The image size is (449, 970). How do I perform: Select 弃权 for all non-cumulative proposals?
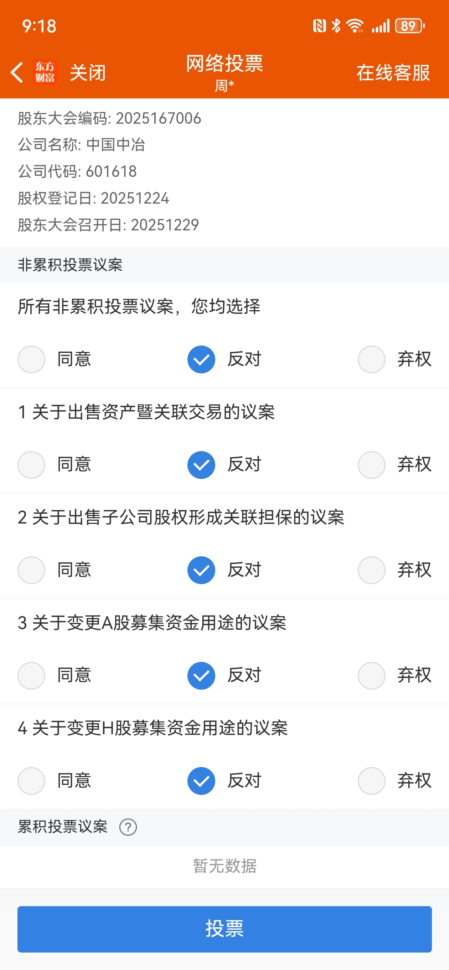pos(371,359)
